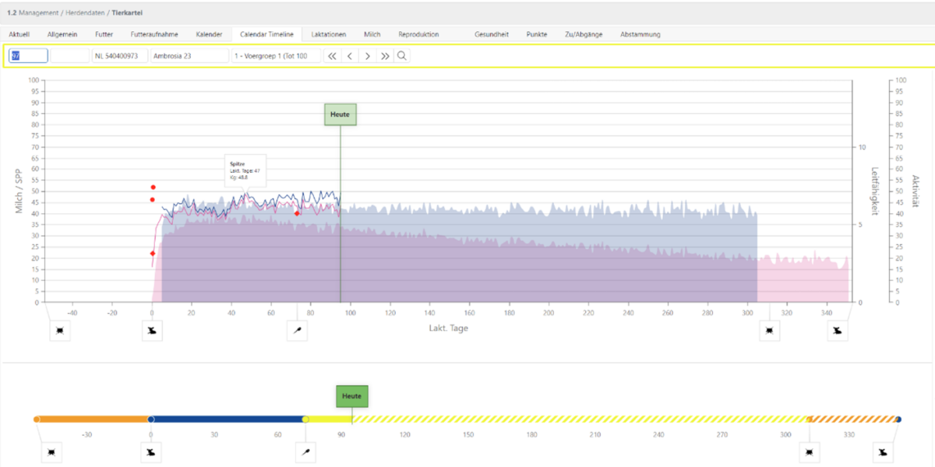Click dry-off icon near day 310 under chart
The width and height of the screenshot is (935, 467).
coord(769,331)
